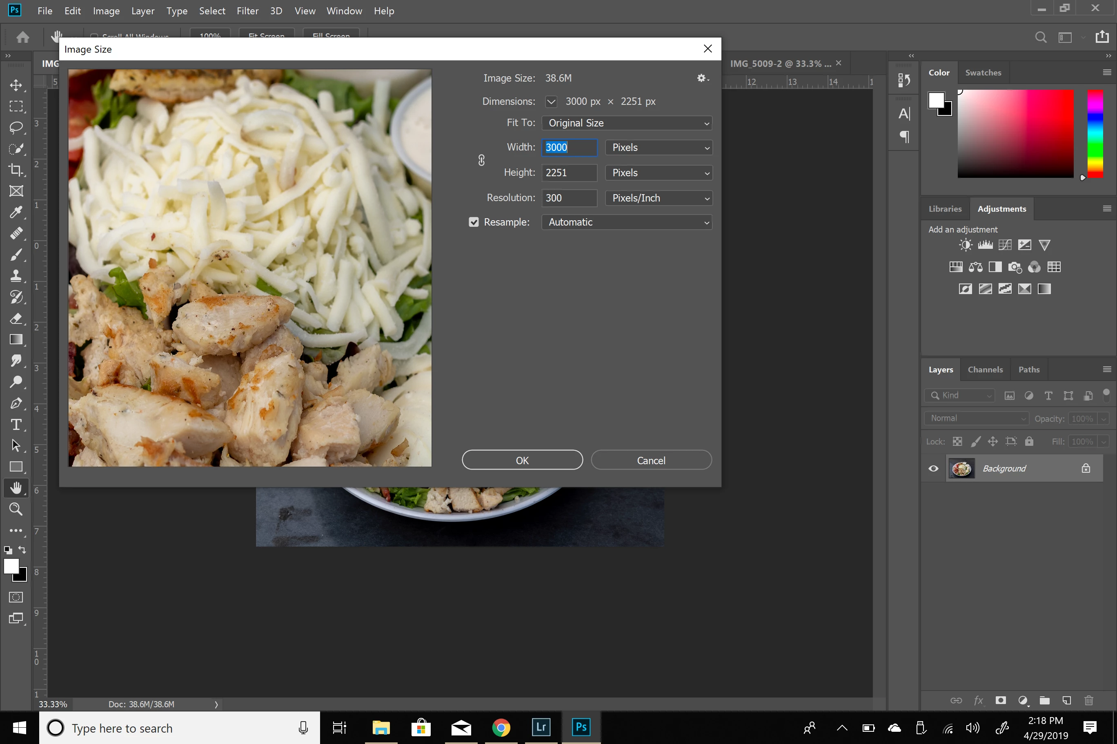
Task: Cancel the Image Size dialog
Action: 651,460
